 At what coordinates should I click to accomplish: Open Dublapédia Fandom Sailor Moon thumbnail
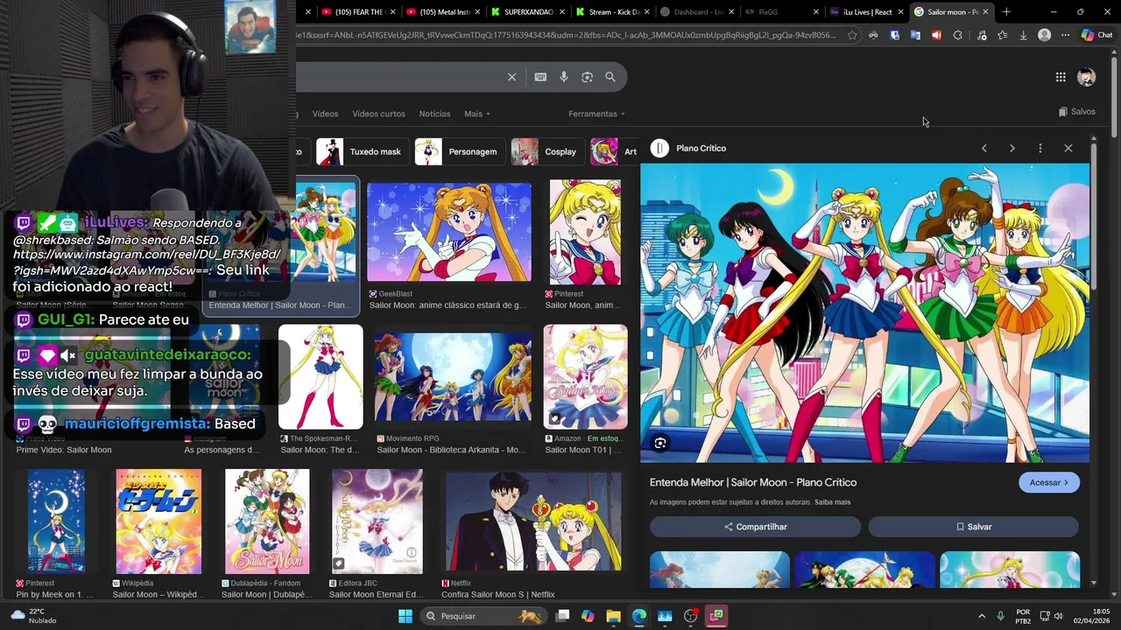267,521
